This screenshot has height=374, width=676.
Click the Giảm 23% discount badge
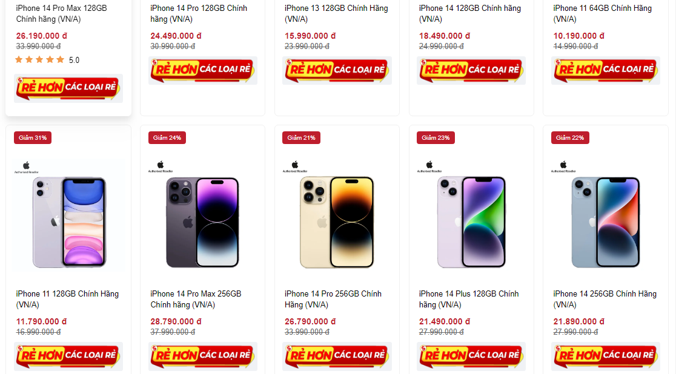pyautogui.click(x=436, y=138)
